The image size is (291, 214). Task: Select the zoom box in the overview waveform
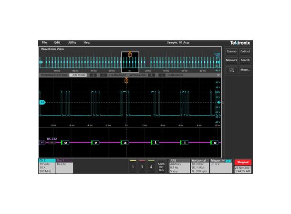tap(130, 62)
